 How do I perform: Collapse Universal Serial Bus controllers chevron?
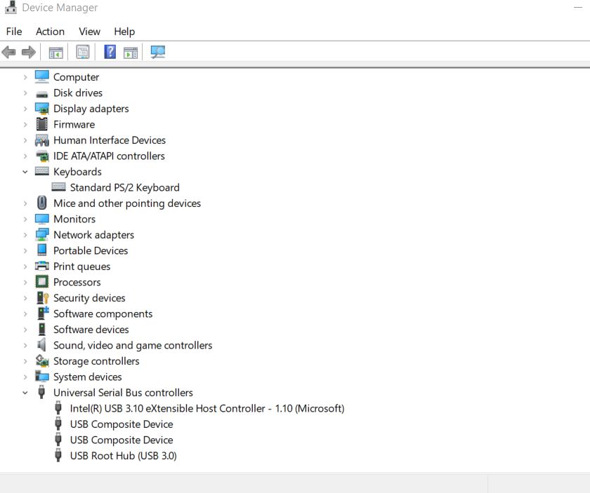tap(25, 393)
